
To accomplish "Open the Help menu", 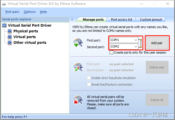I will click(x=43, y=12).
